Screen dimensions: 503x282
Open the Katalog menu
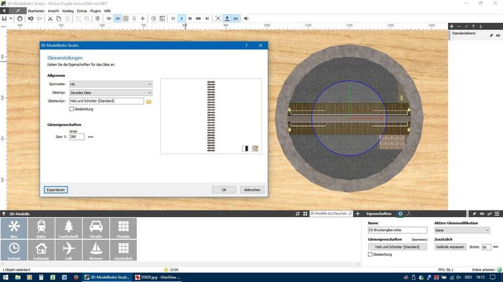coord(68,11)
